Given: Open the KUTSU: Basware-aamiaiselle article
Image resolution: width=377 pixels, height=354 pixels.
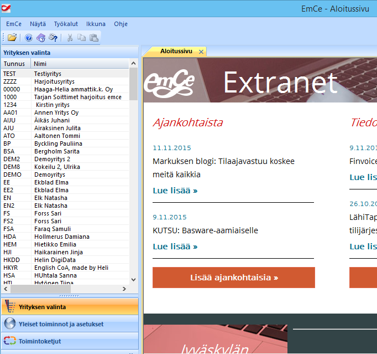Looking at the screenshot, I should click(205, 230).
